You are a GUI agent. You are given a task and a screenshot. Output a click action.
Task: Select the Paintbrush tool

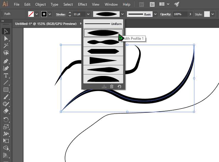click(6, 97)
